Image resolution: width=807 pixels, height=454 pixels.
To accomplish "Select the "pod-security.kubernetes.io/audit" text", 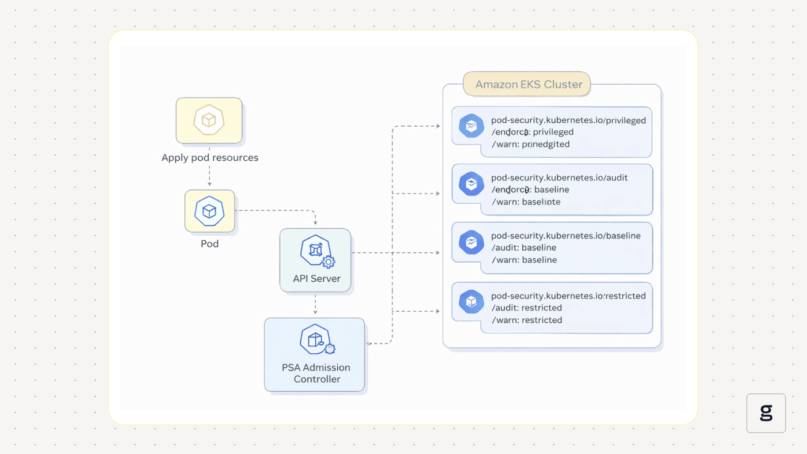I will pos(559,177).
